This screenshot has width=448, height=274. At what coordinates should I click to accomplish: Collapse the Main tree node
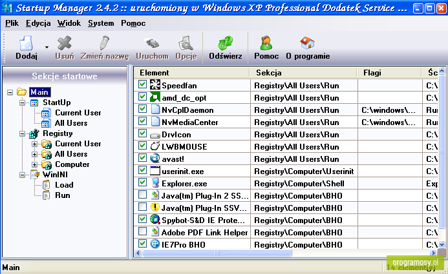[10, 92]
